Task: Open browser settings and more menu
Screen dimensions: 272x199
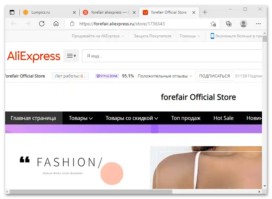Action: coord(258,24)
